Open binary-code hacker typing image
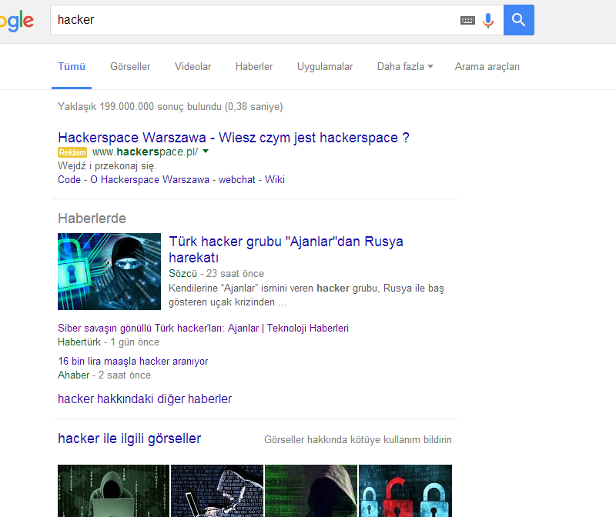 tap(217, 491)
